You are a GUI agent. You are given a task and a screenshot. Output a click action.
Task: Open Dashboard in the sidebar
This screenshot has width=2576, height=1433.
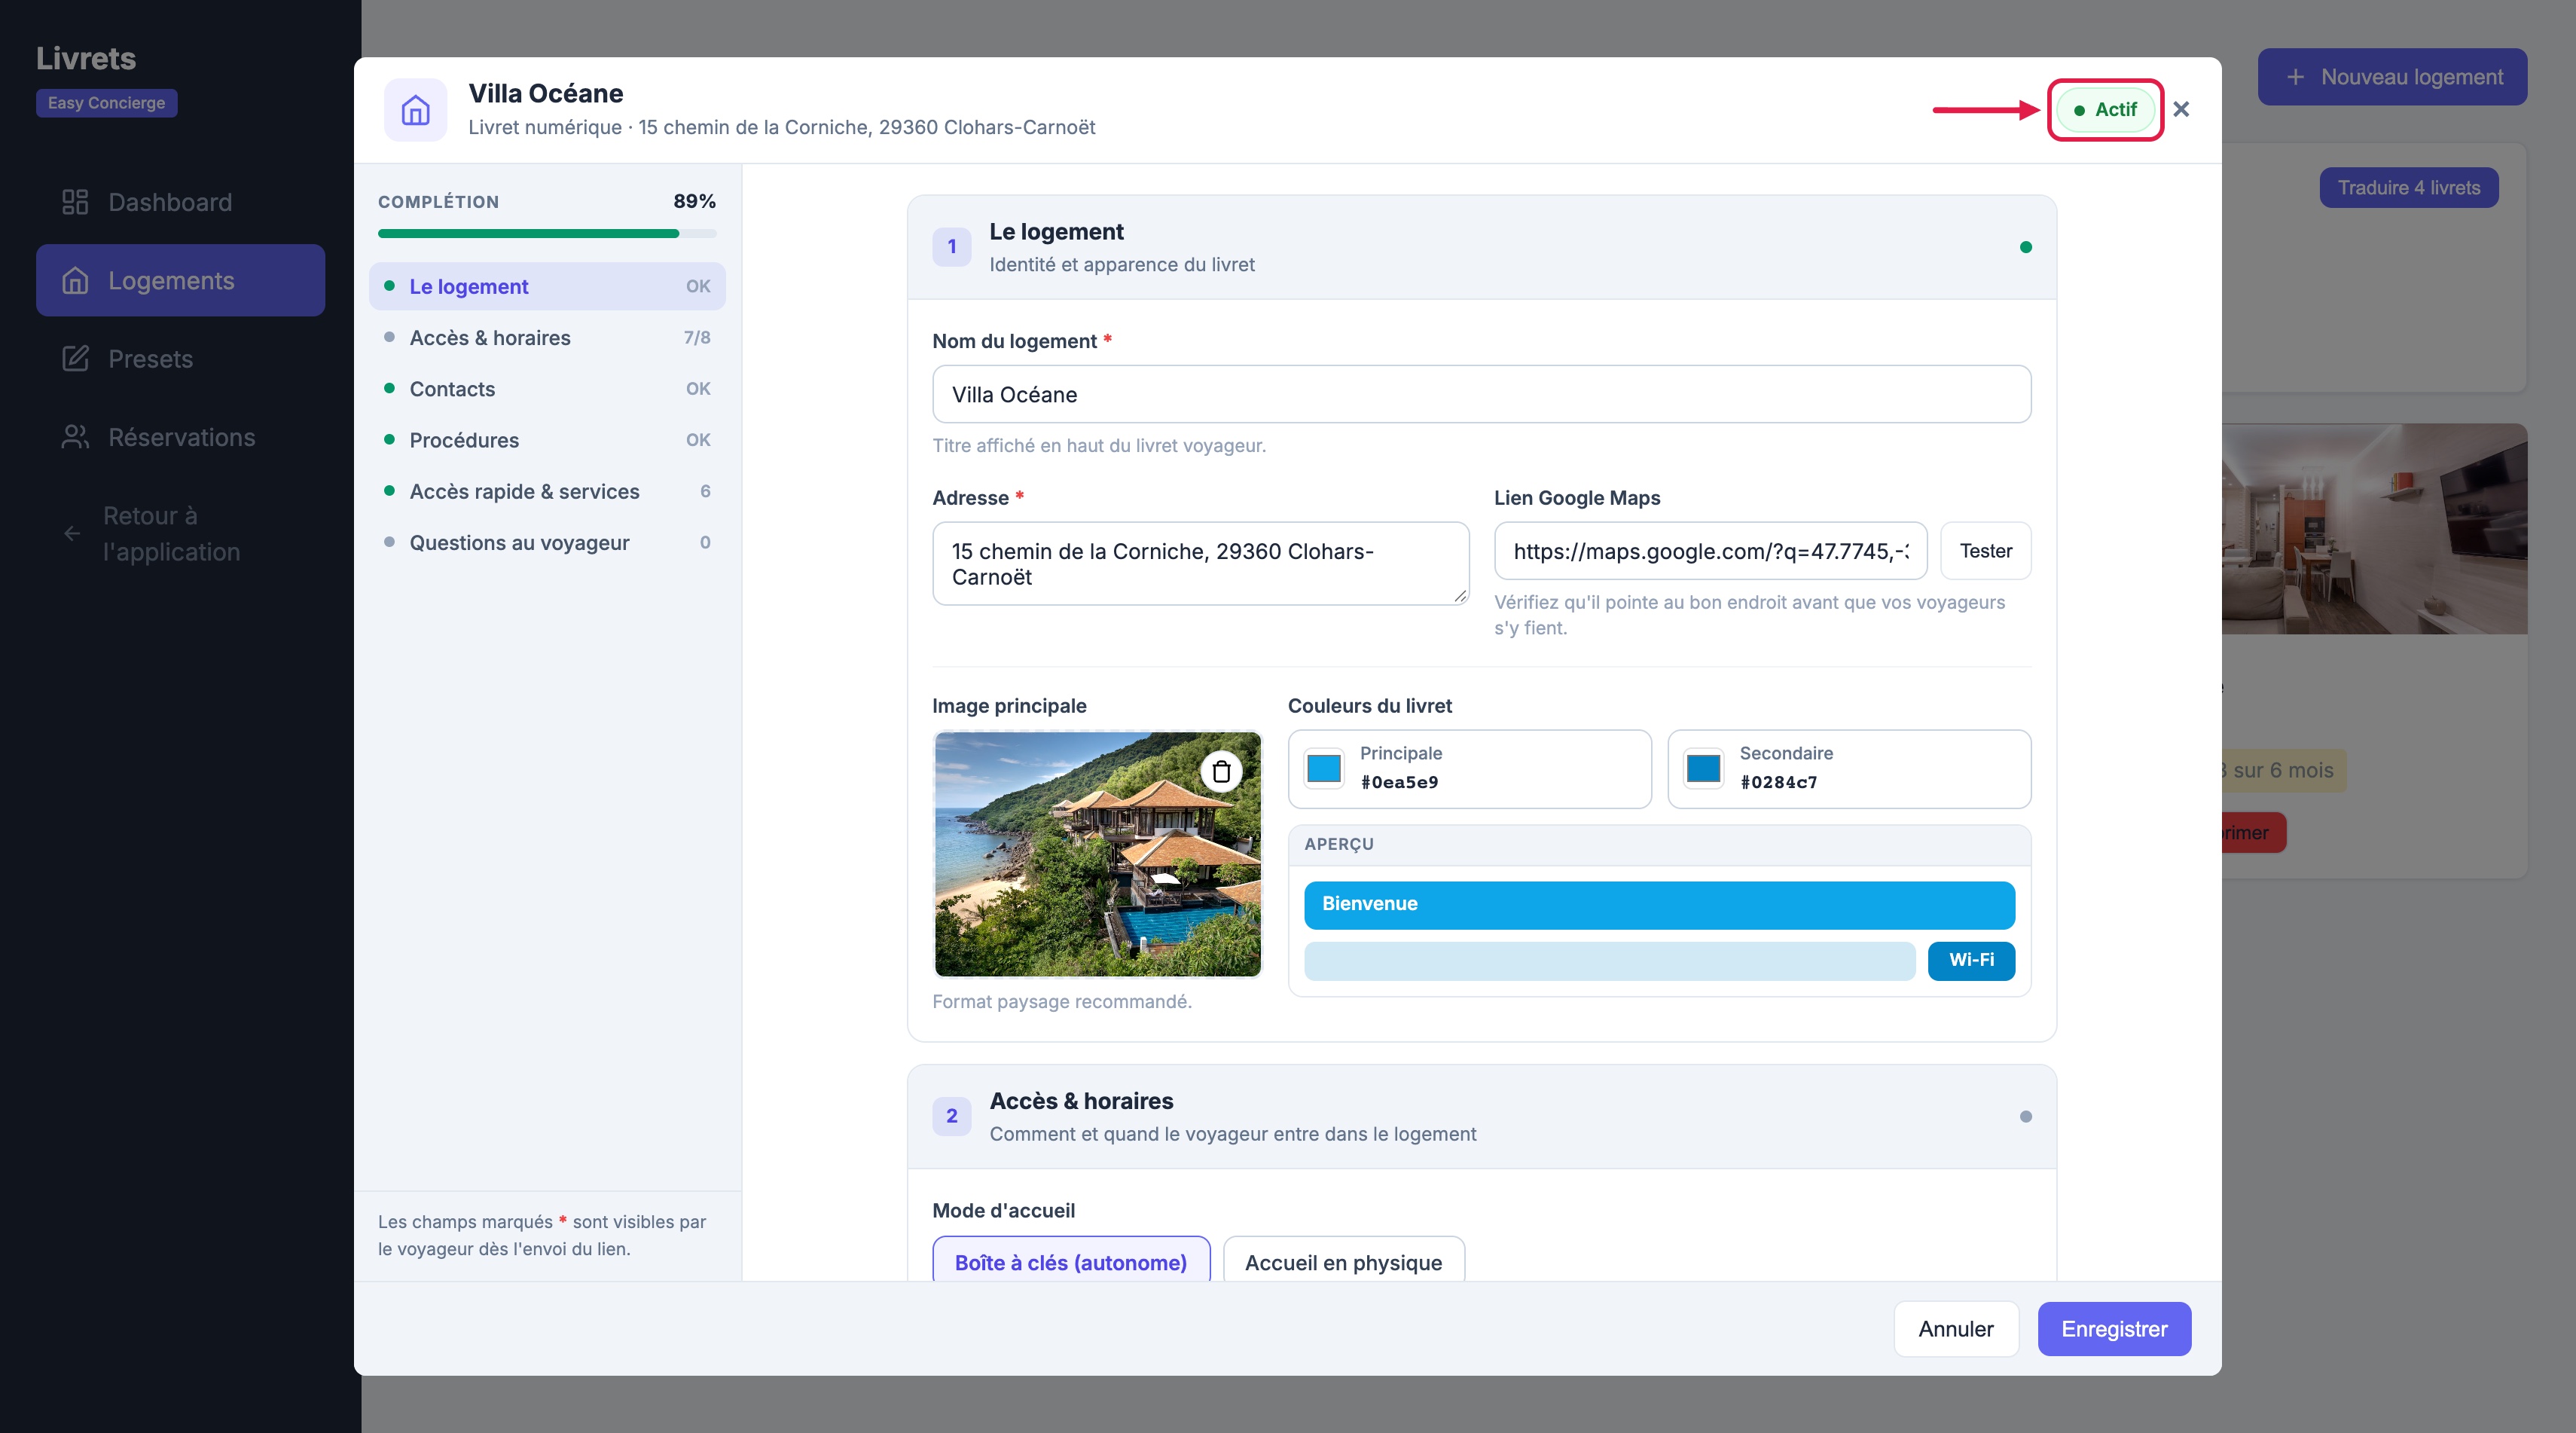[x=180, y=202]
